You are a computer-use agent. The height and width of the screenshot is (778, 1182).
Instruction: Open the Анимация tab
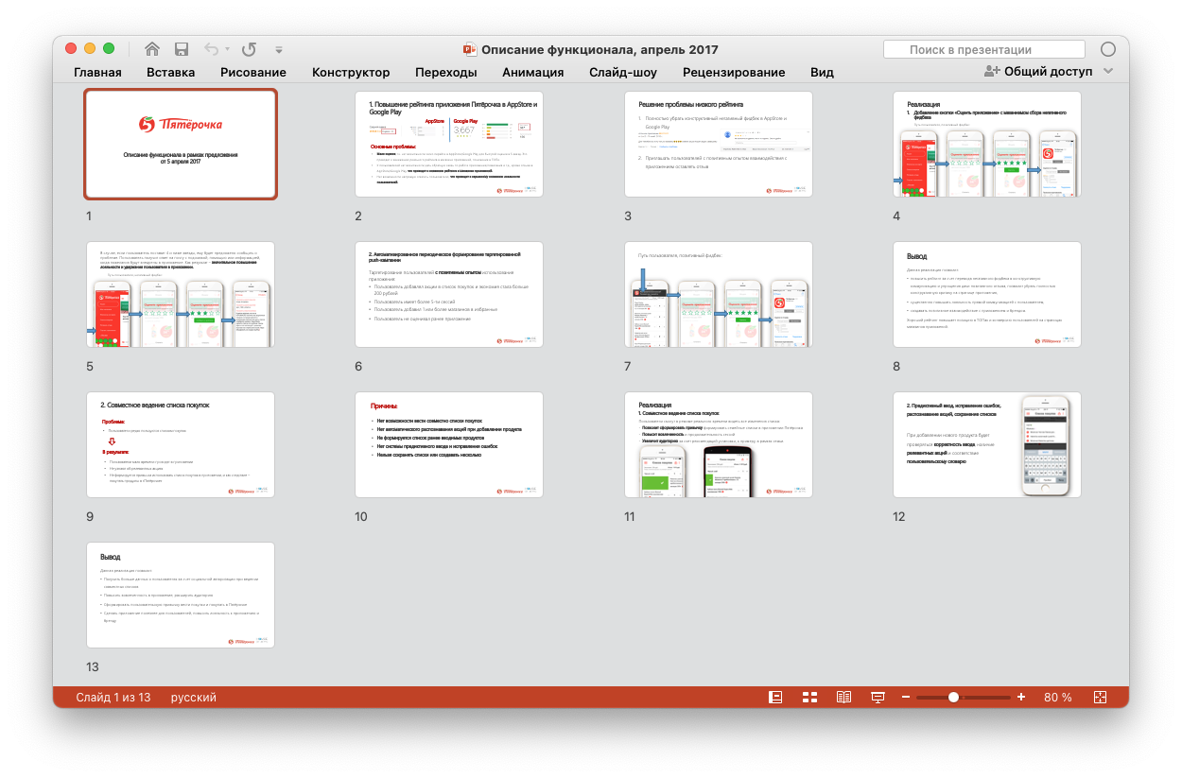(533, 72)
